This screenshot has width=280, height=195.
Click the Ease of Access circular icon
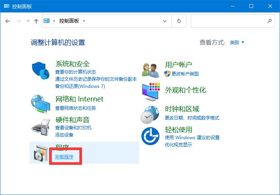[x=150, y=136]
